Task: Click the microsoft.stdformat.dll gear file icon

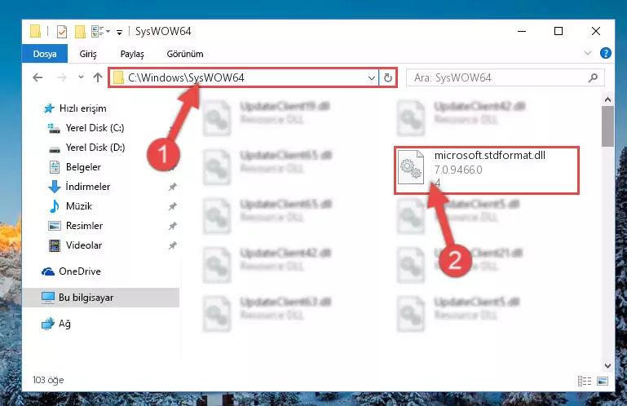Action: tap(411, 167)
